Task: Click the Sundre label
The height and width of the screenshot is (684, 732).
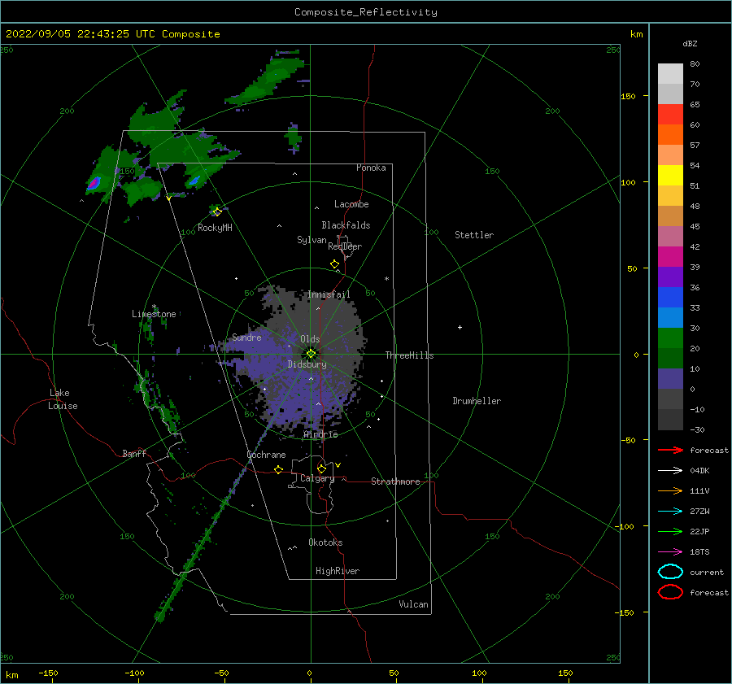Action: click(246, 338)
